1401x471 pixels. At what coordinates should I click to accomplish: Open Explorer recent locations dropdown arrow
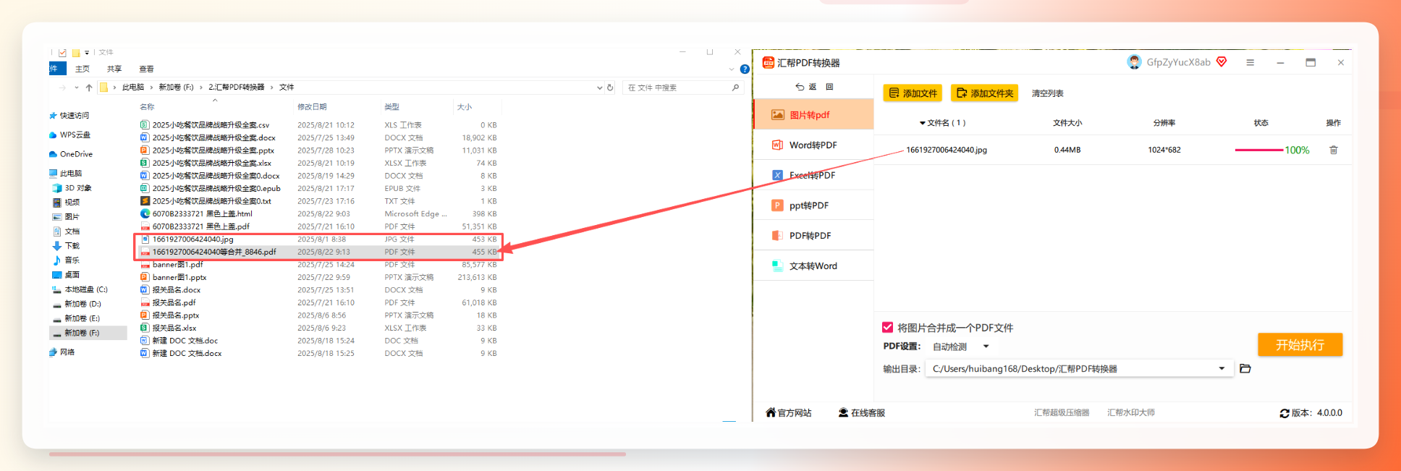coord(76,88)
